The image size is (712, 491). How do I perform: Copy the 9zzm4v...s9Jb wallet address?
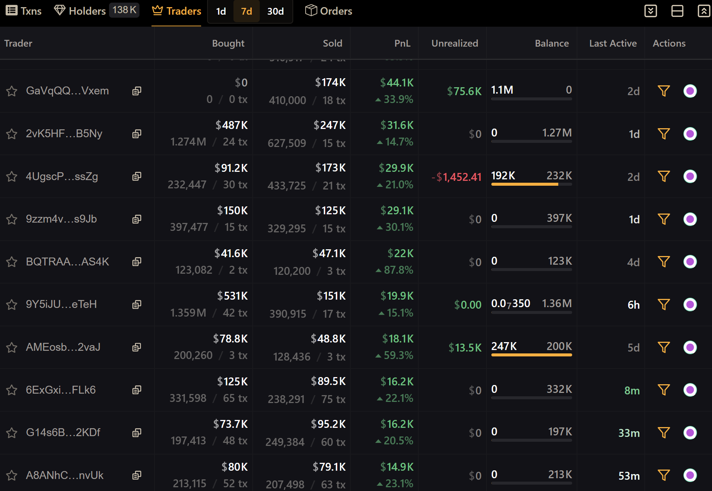click(x=137, y=219)
